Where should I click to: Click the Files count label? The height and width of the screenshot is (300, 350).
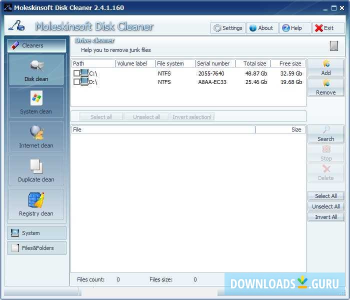point(90,279)
